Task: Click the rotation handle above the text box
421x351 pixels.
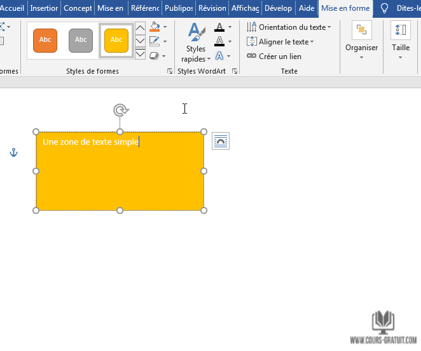Action: click(120, 110)
